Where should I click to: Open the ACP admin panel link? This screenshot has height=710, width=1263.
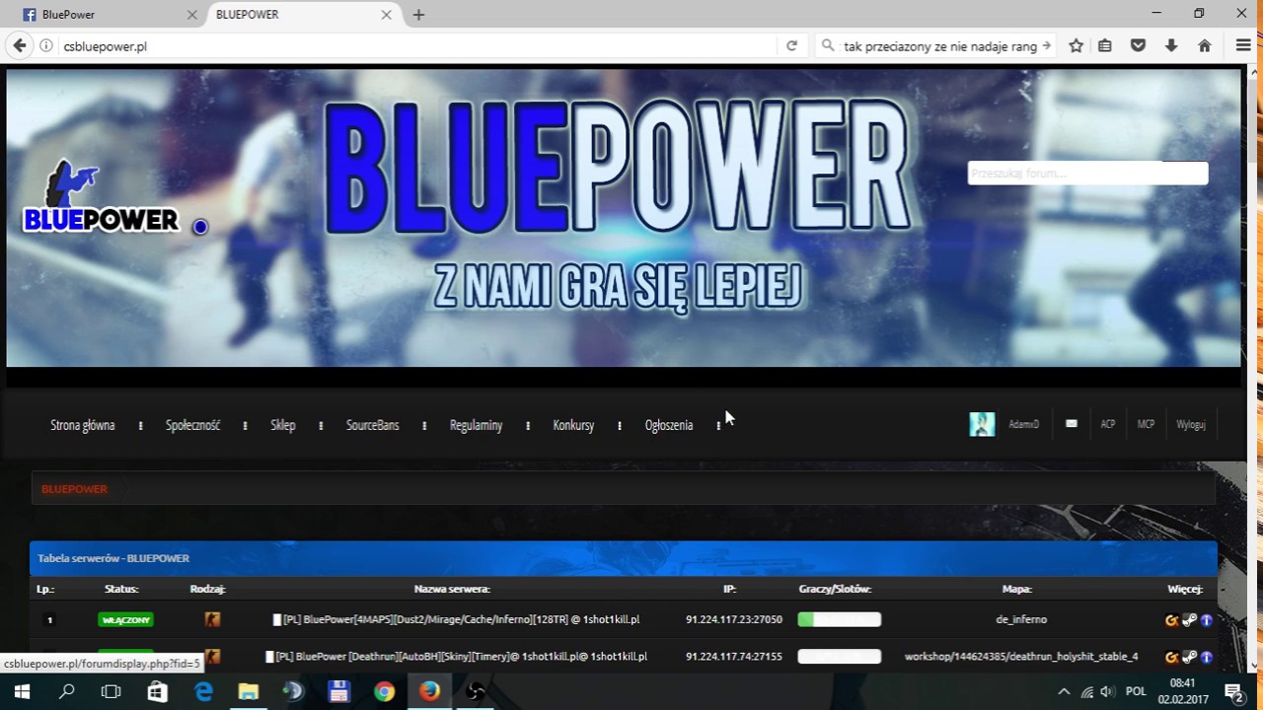point(1108,424)
